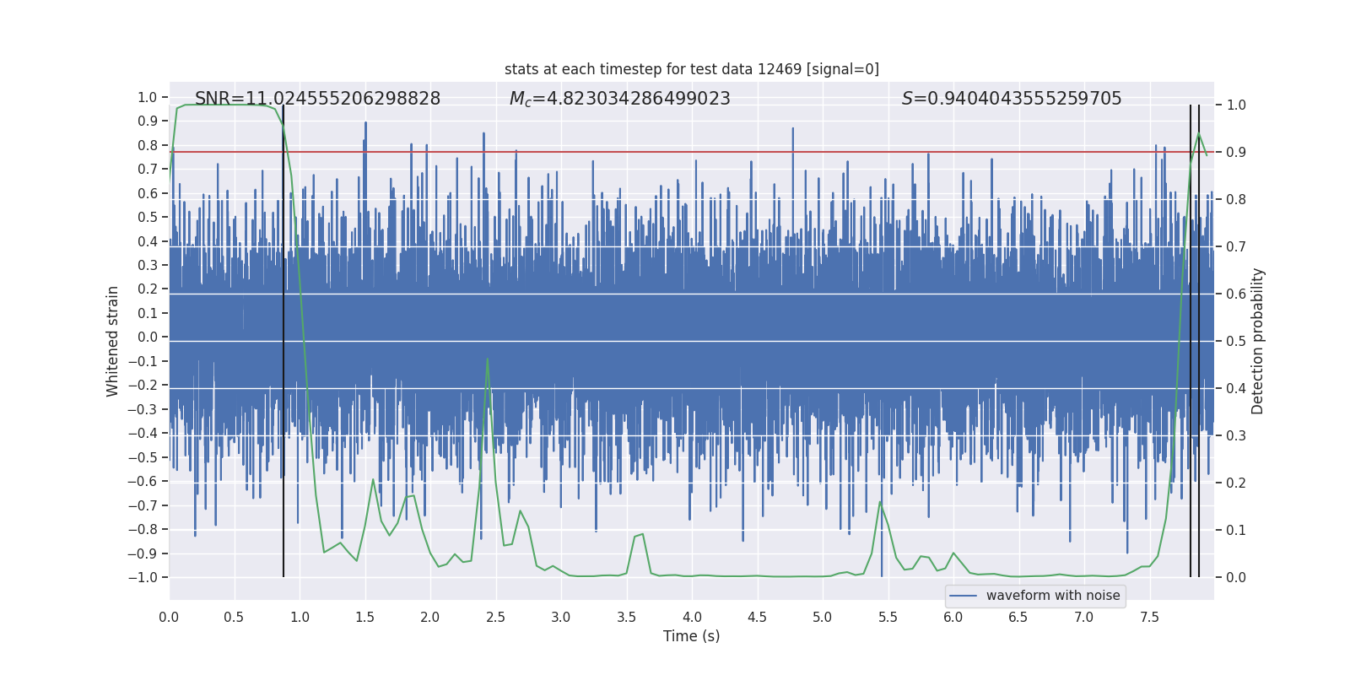Select the 7.5 tick on the Time axis

tap(1149, 617)
